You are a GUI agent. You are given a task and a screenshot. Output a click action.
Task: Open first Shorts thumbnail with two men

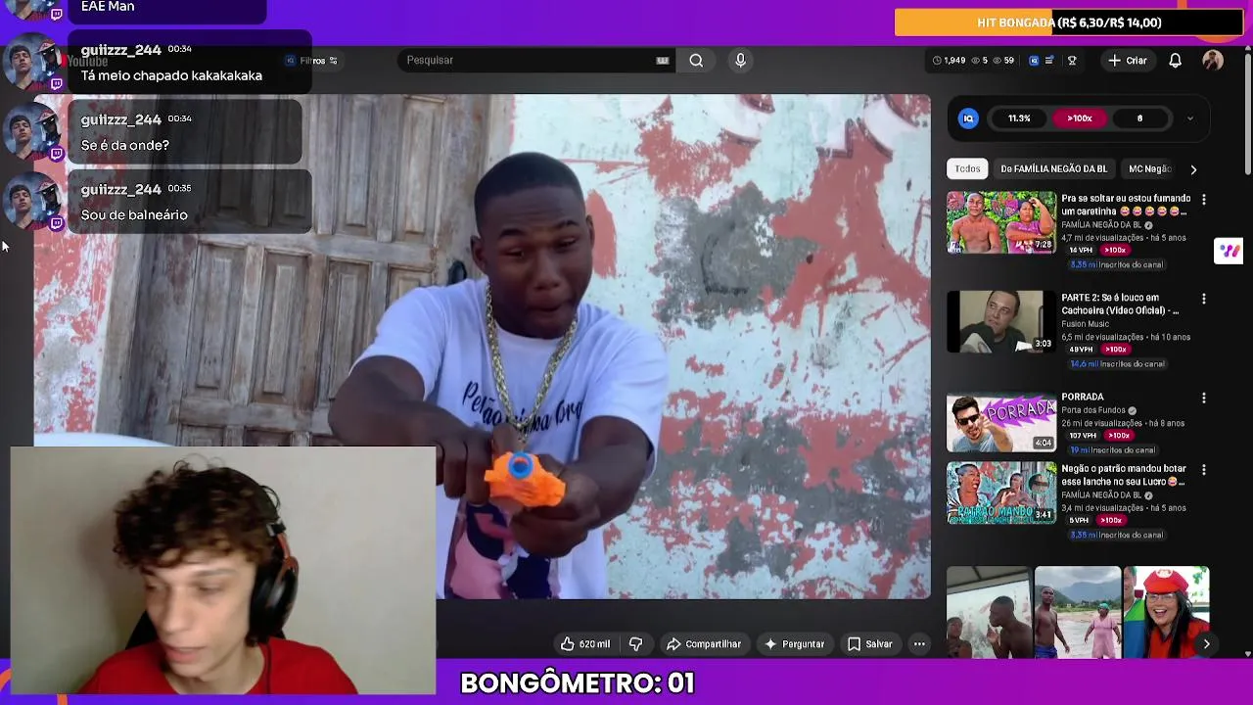click(x=989, y=613)
